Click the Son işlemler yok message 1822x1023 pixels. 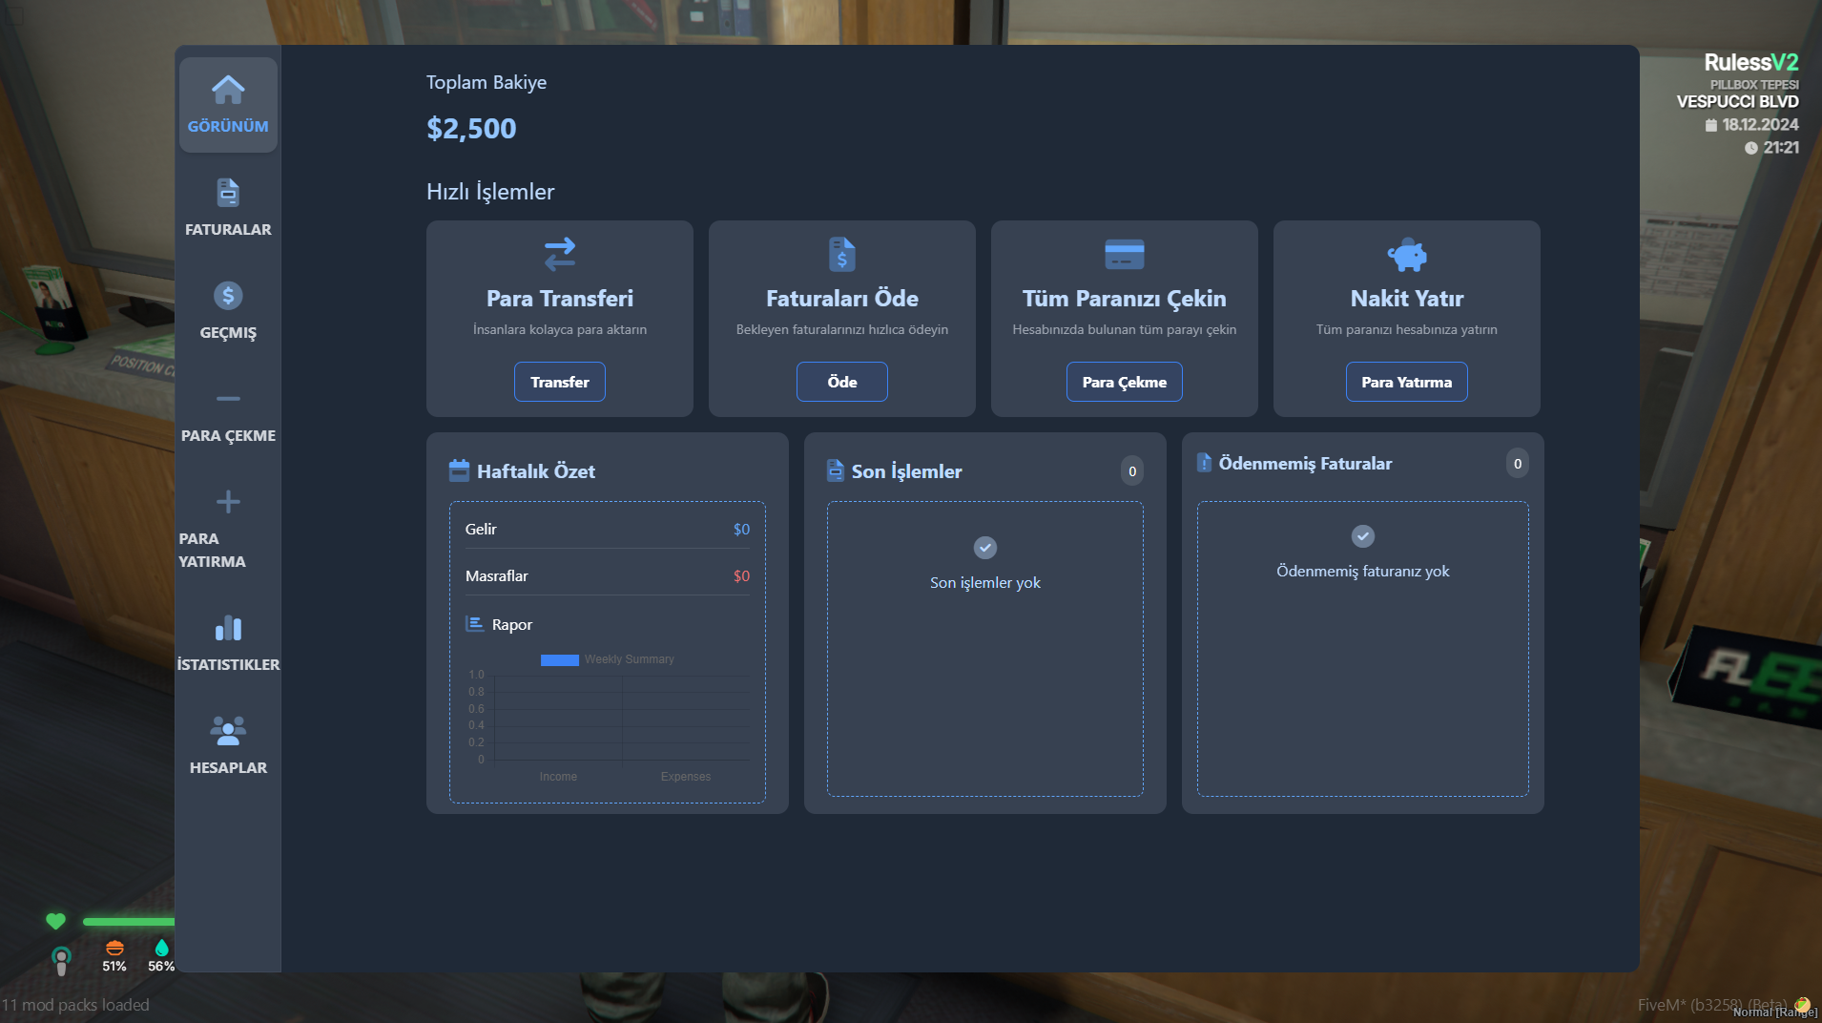point(985,582)
